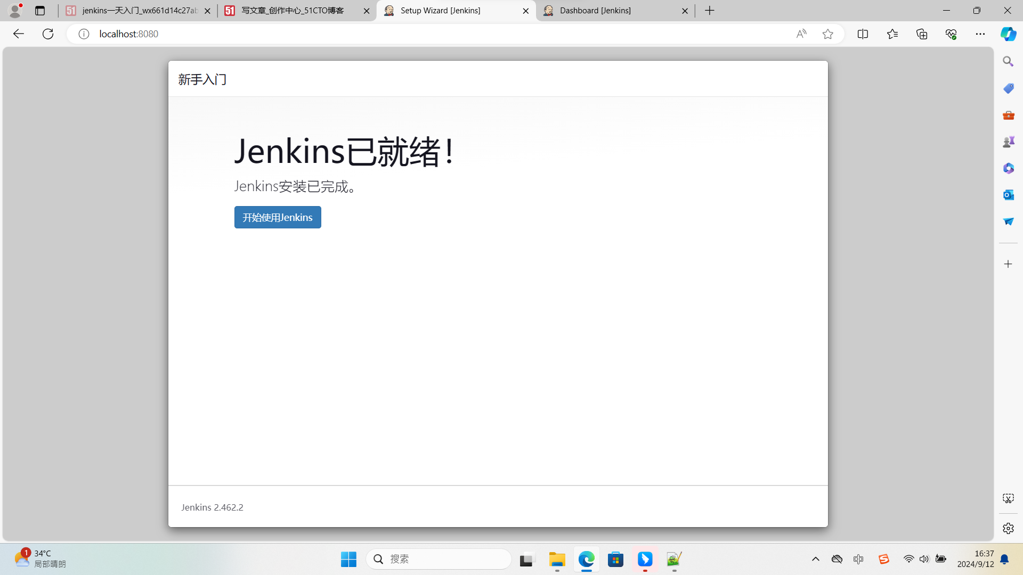The image size is (1023, 575).
Task: Open the sidebar Tools briefcase icon
Action: tap(1008, 115)
